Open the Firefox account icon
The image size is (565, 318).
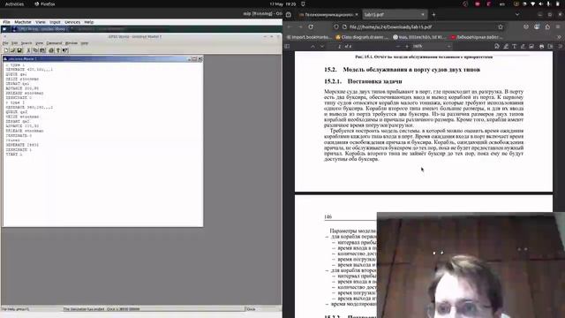[537, 26]
